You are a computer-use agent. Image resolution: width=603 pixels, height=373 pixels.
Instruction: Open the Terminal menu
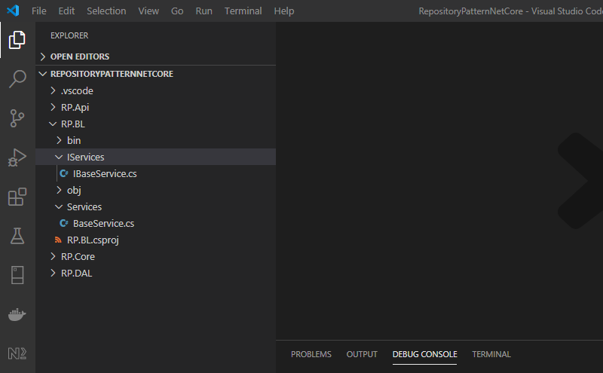243,11
